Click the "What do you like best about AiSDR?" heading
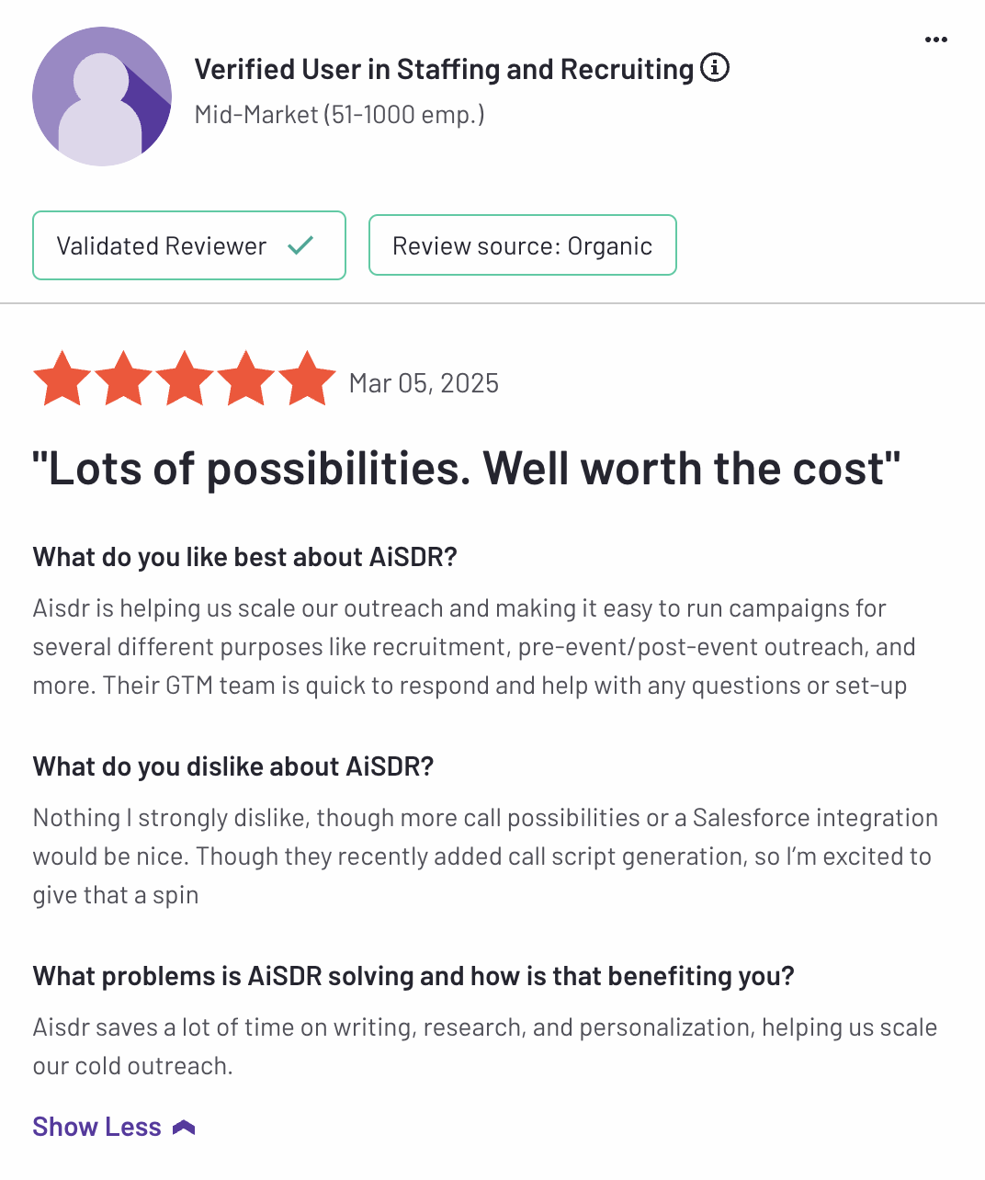Image resolution: width=985 pixels, height=1180 pixels. tap(244, 557)
